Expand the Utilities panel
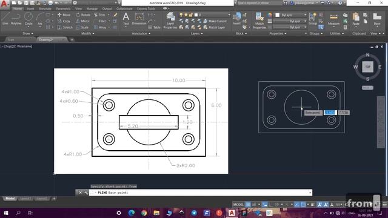The height and width of the screenshot is (218, 388). pyautogui.click(x=337, y=33)
